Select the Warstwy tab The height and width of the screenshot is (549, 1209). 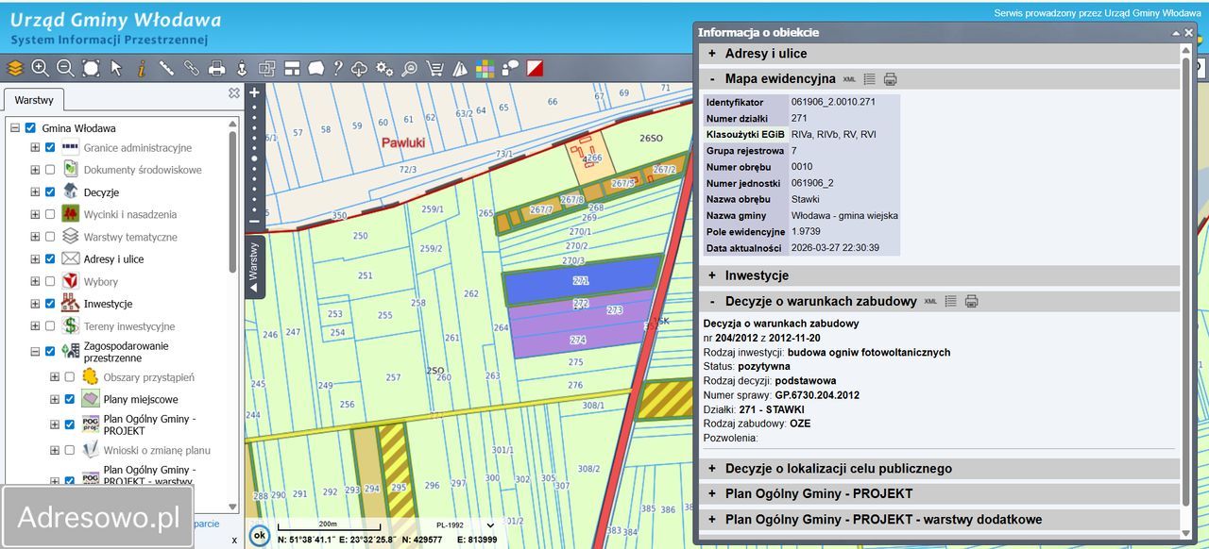pos(34,99)
